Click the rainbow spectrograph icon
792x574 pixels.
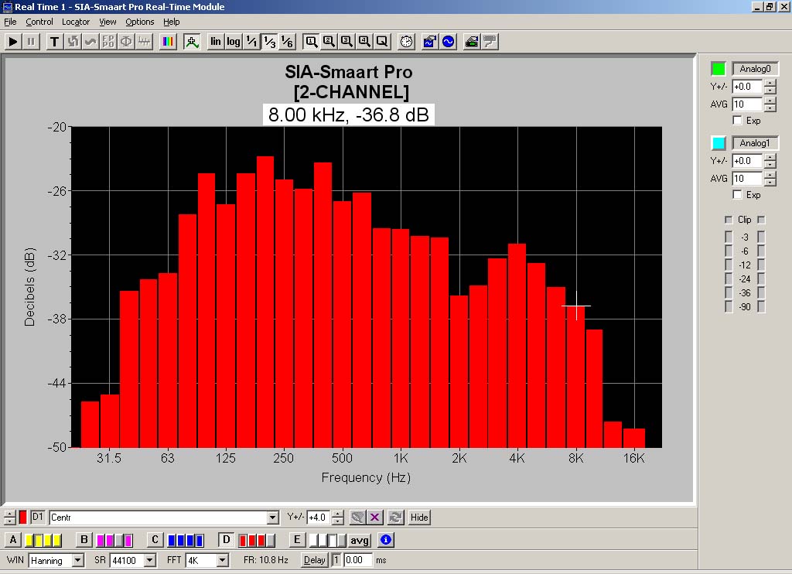[x=168, y=42]
